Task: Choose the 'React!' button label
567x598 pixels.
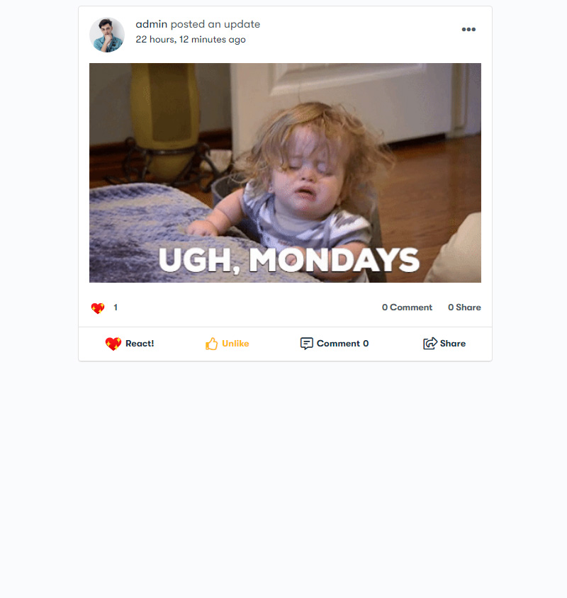Action: [140, 344]
